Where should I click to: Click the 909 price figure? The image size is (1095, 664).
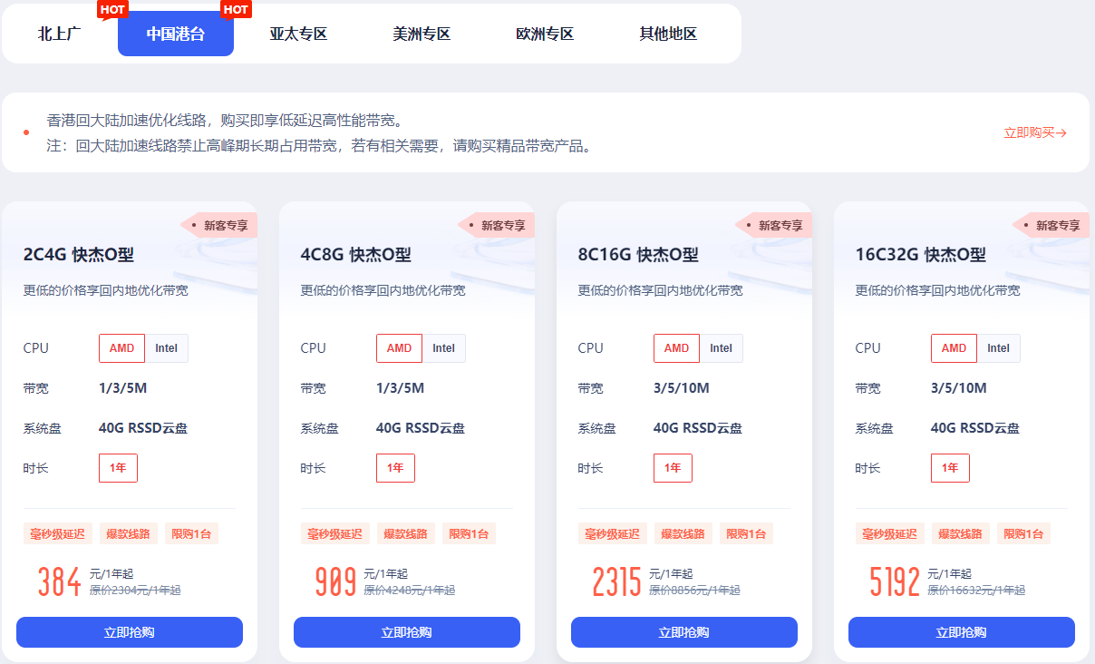coord(336,581)
